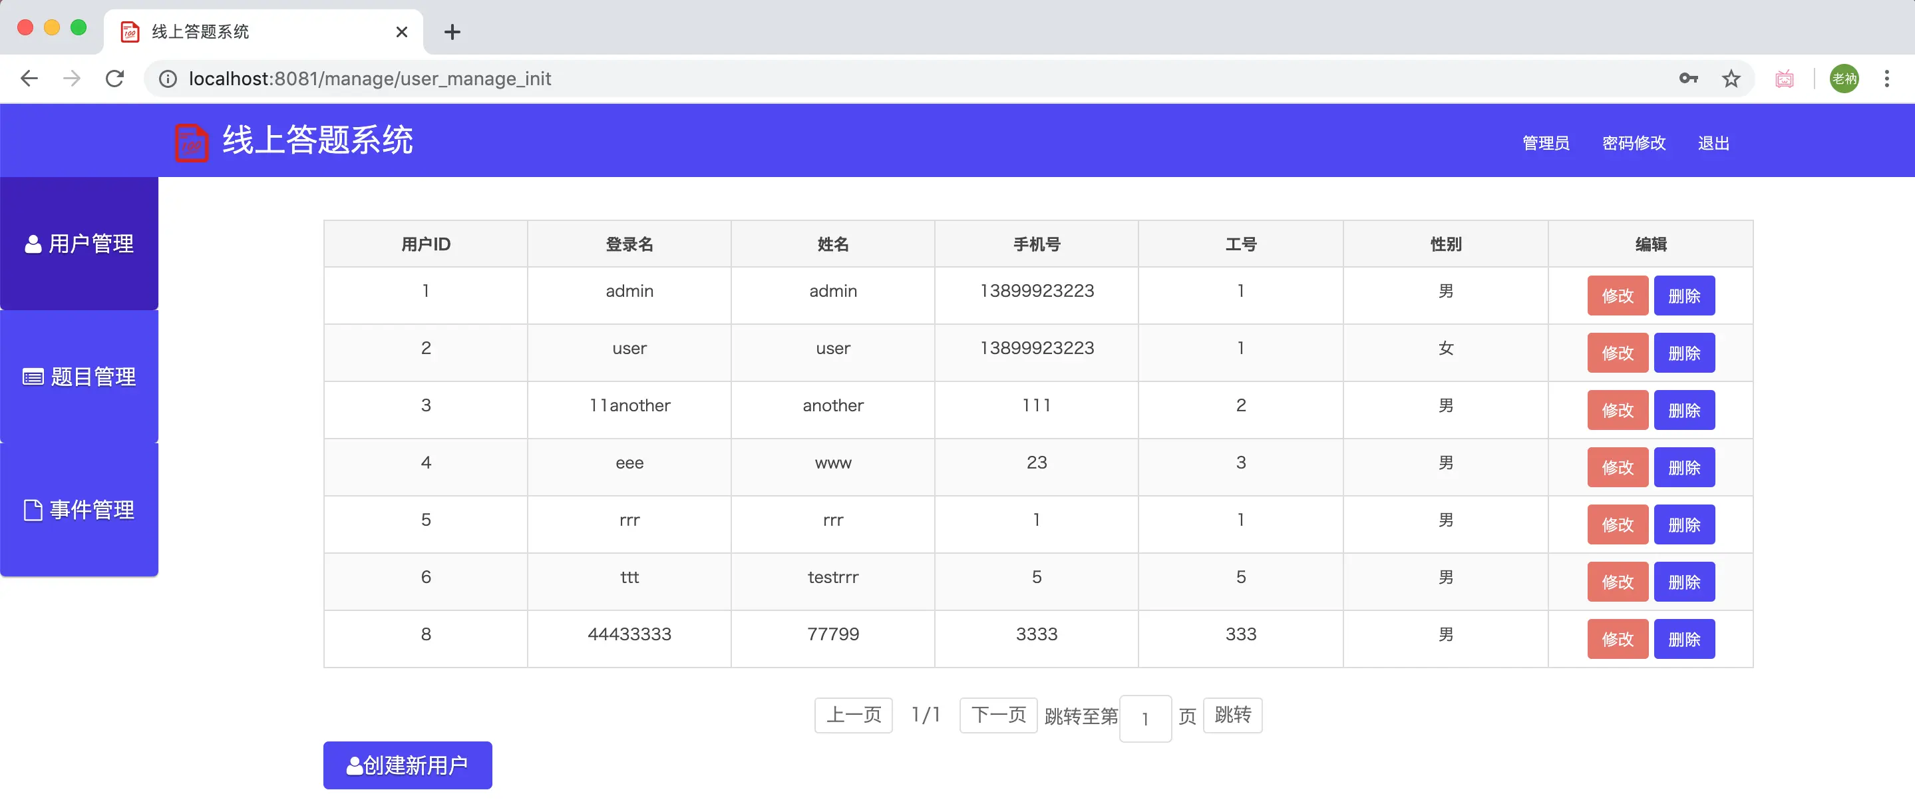Go back with the browser back arrow

(x=29, y=78)
